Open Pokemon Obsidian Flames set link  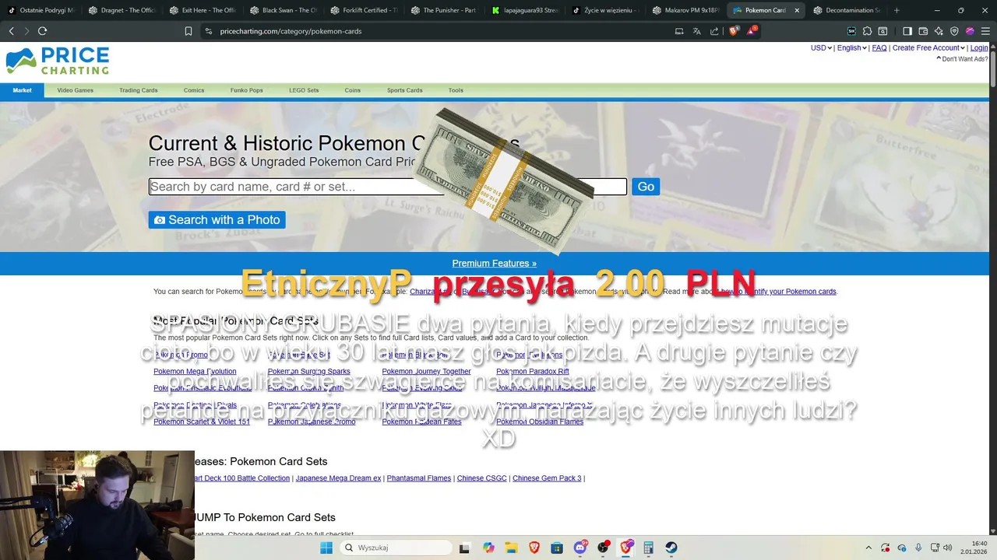point(540,422)
